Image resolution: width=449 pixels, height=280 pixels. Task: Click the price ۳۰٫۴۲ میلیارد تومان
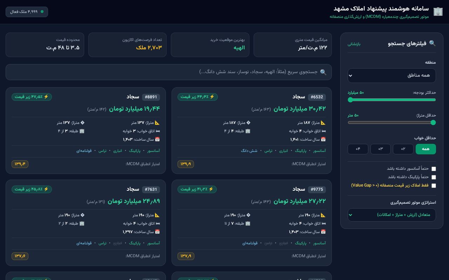(300, 108)
